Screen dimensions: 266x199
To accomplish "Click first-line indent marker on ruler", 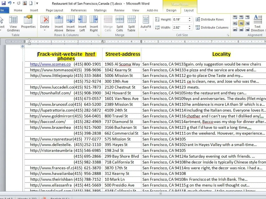I will tap(29, 40).
